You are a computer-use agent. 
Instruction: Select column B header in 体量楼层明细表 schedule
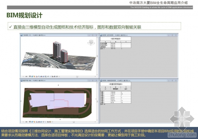(116, 87)
